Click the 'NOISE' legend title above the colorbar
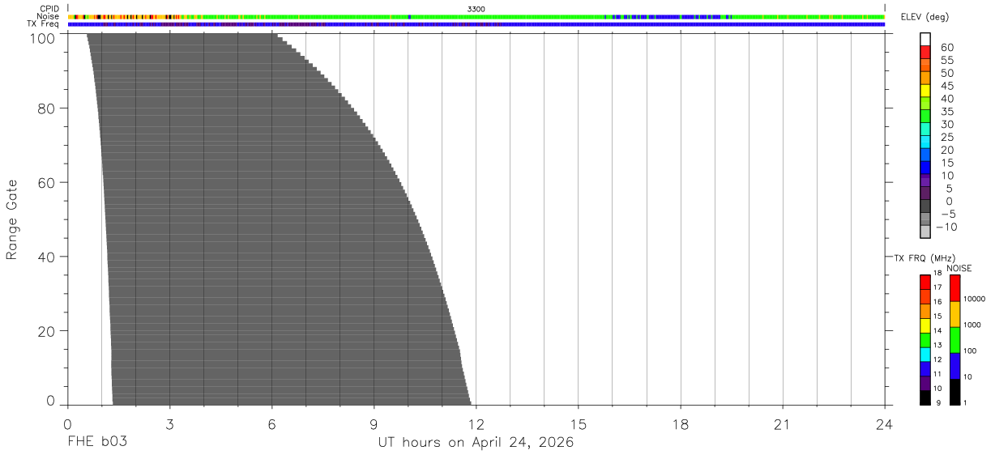The width and height of the screenshot is (995, 459). pos(959,268)
